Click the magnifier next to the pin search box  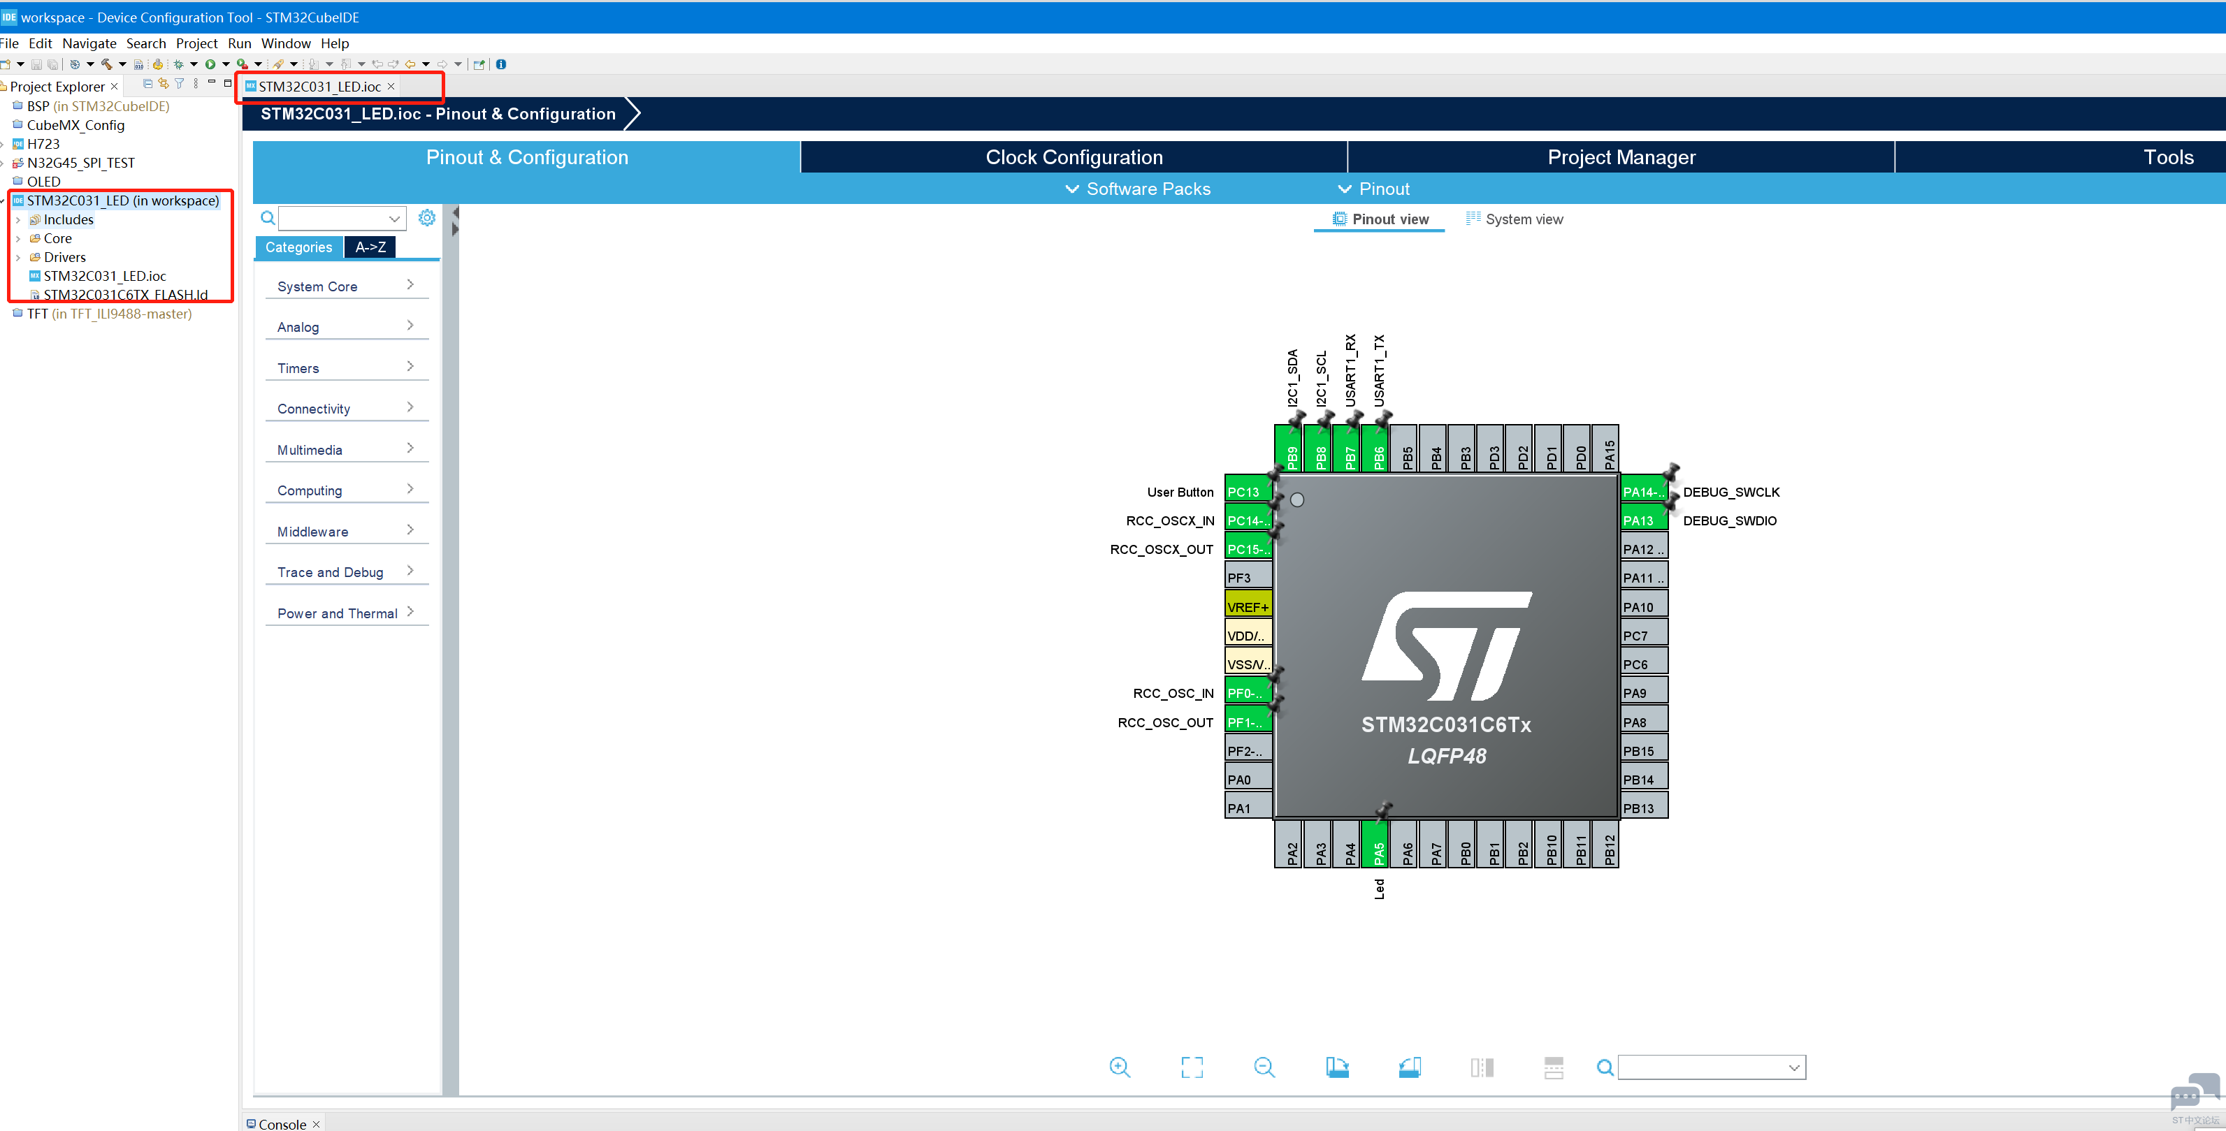tap(1605, 1068)
